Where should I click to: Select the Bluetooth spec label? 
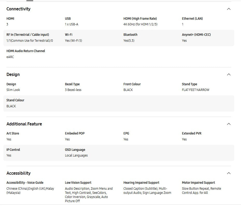130,35
